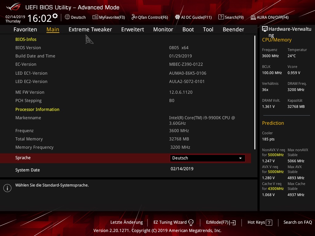This screenshot has width=315, height=236.
Task: Select the System Date value 02/14/2019
Action: tap(182, 169)
